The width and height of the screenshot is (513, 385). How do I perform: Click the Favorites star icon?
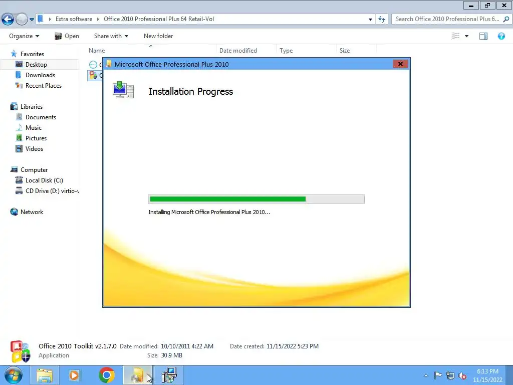(14, 54)
